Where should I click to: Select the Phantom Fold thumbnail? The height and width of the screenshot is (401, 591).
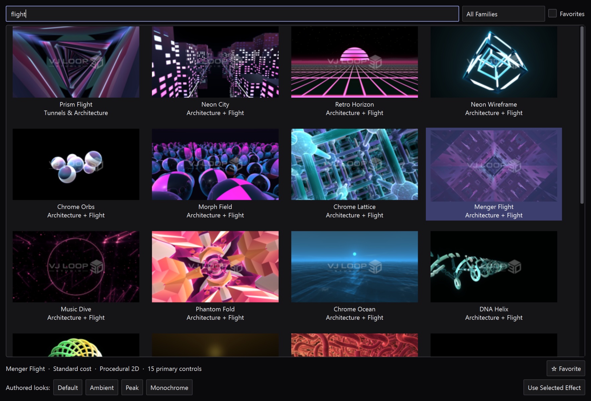215,267
